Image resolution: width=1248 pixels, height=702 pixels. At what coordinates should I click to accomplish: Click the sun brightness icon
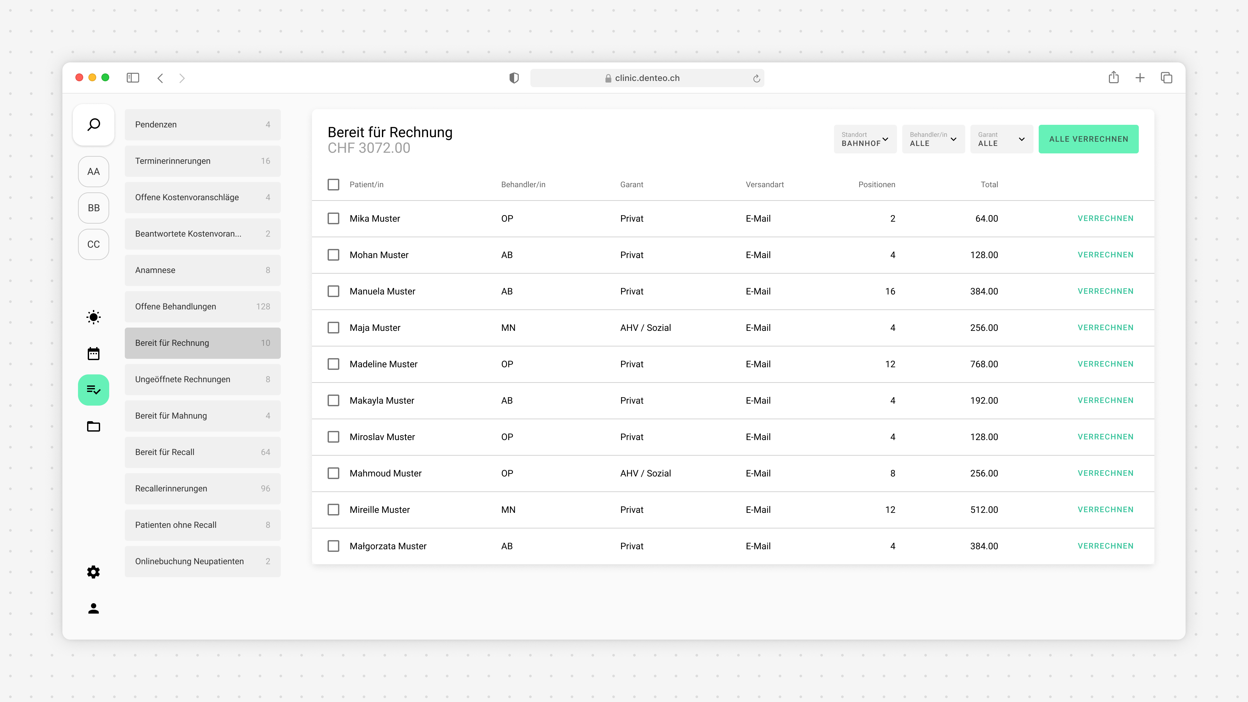(94, 317)
